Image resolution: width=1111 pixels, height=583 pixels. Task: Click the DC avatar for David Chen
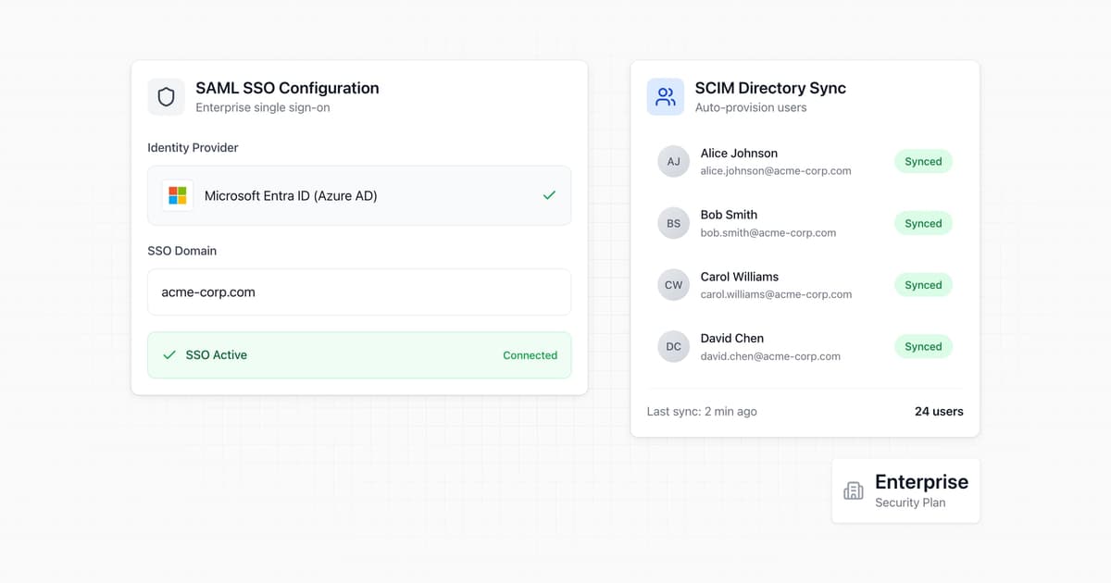pyautogui.click(x=673, y=347)
